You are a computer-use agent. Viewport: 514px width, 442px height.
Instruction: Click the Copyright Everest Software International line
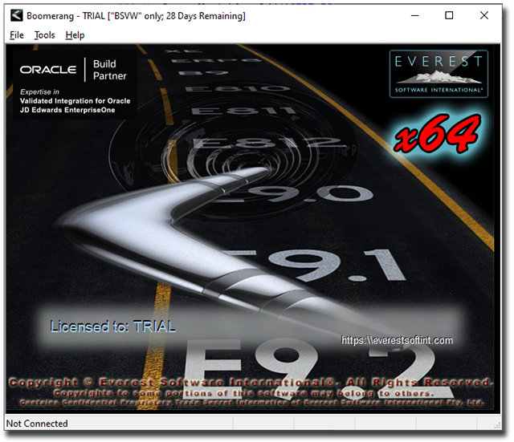click(251, 382)
